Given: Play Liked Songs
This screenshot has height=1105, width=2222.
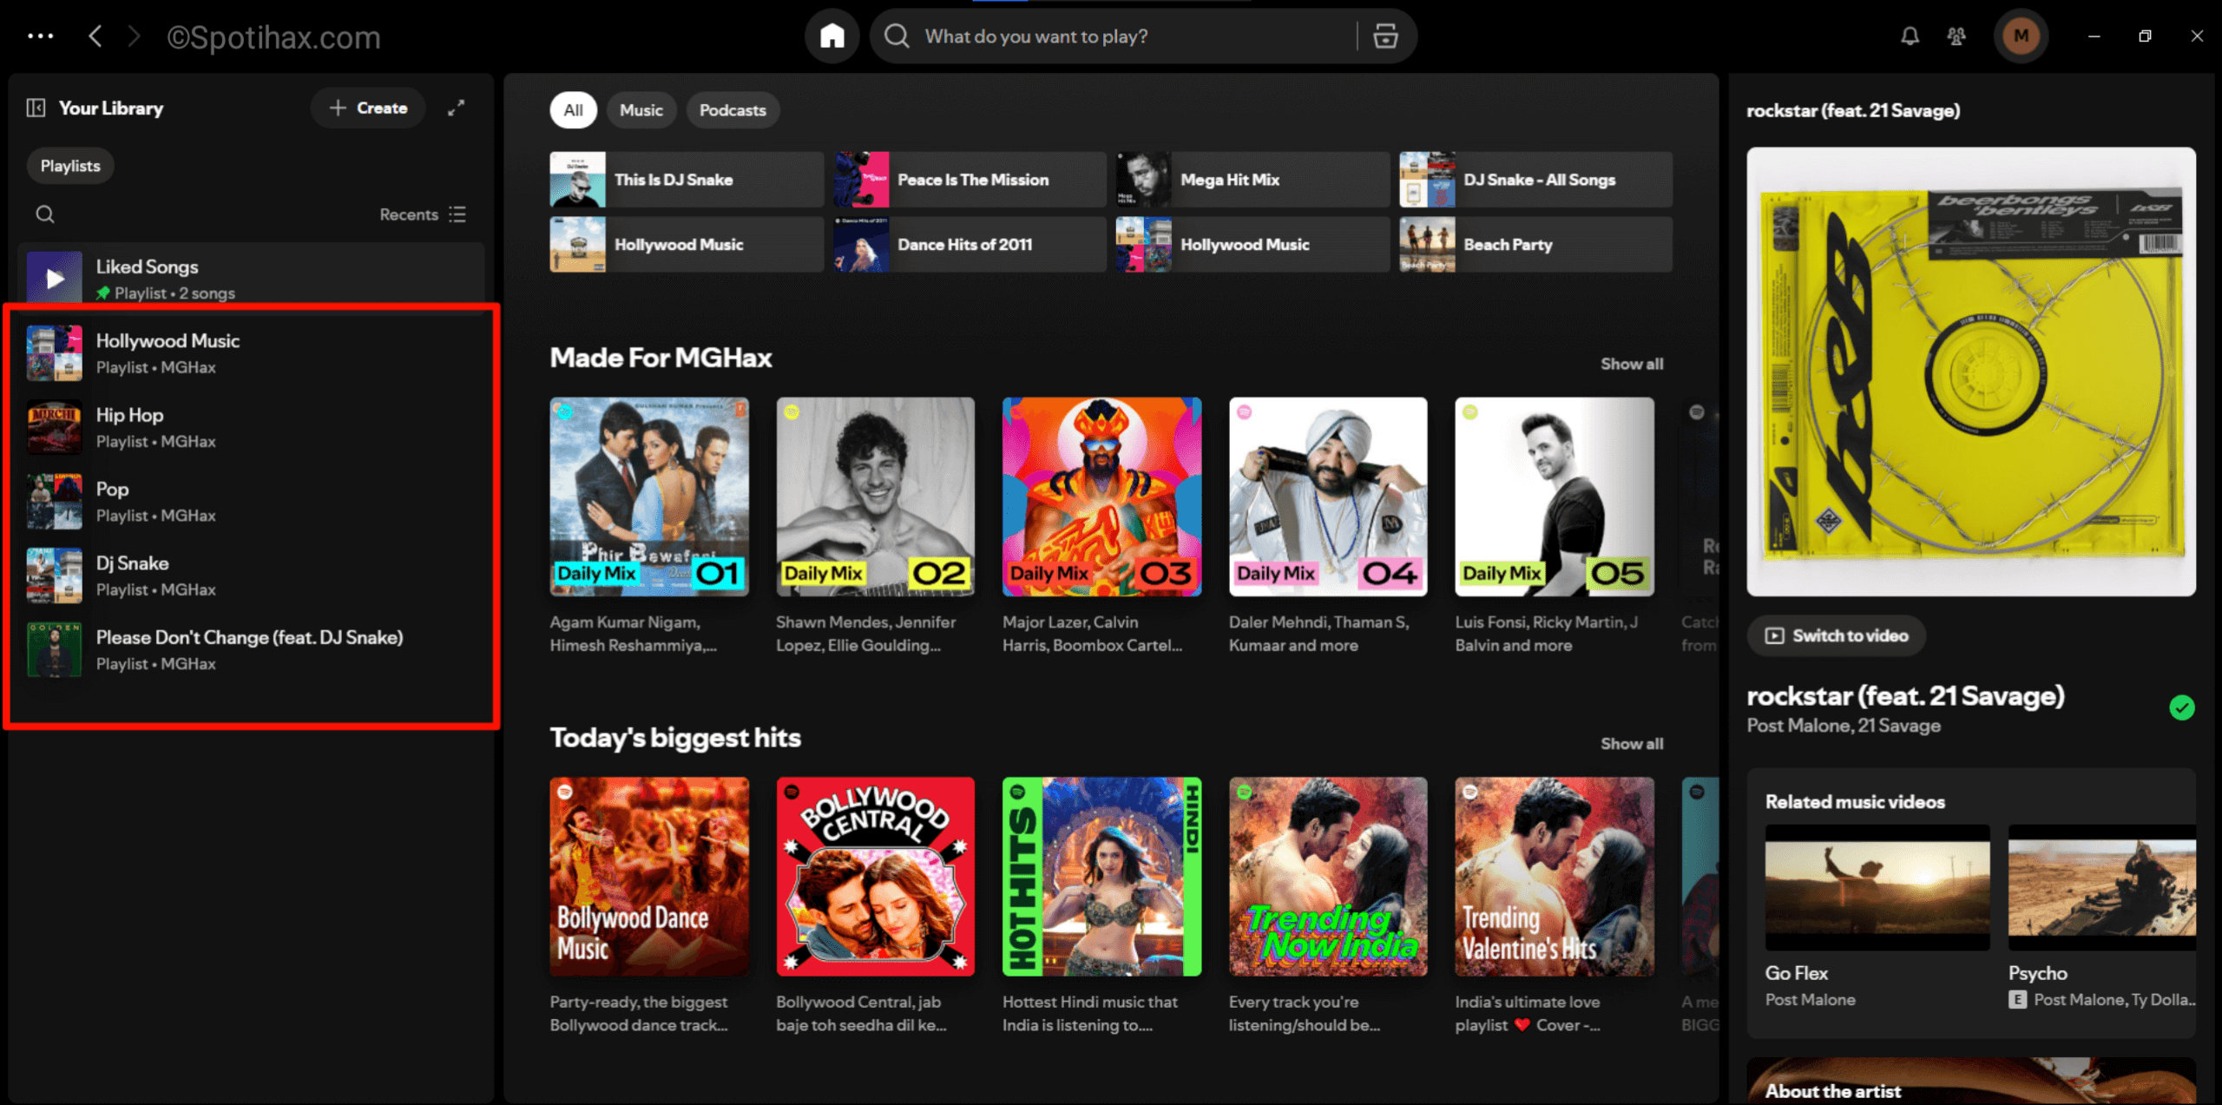Looking at the screenshot, I should click(x=55, y=279).
